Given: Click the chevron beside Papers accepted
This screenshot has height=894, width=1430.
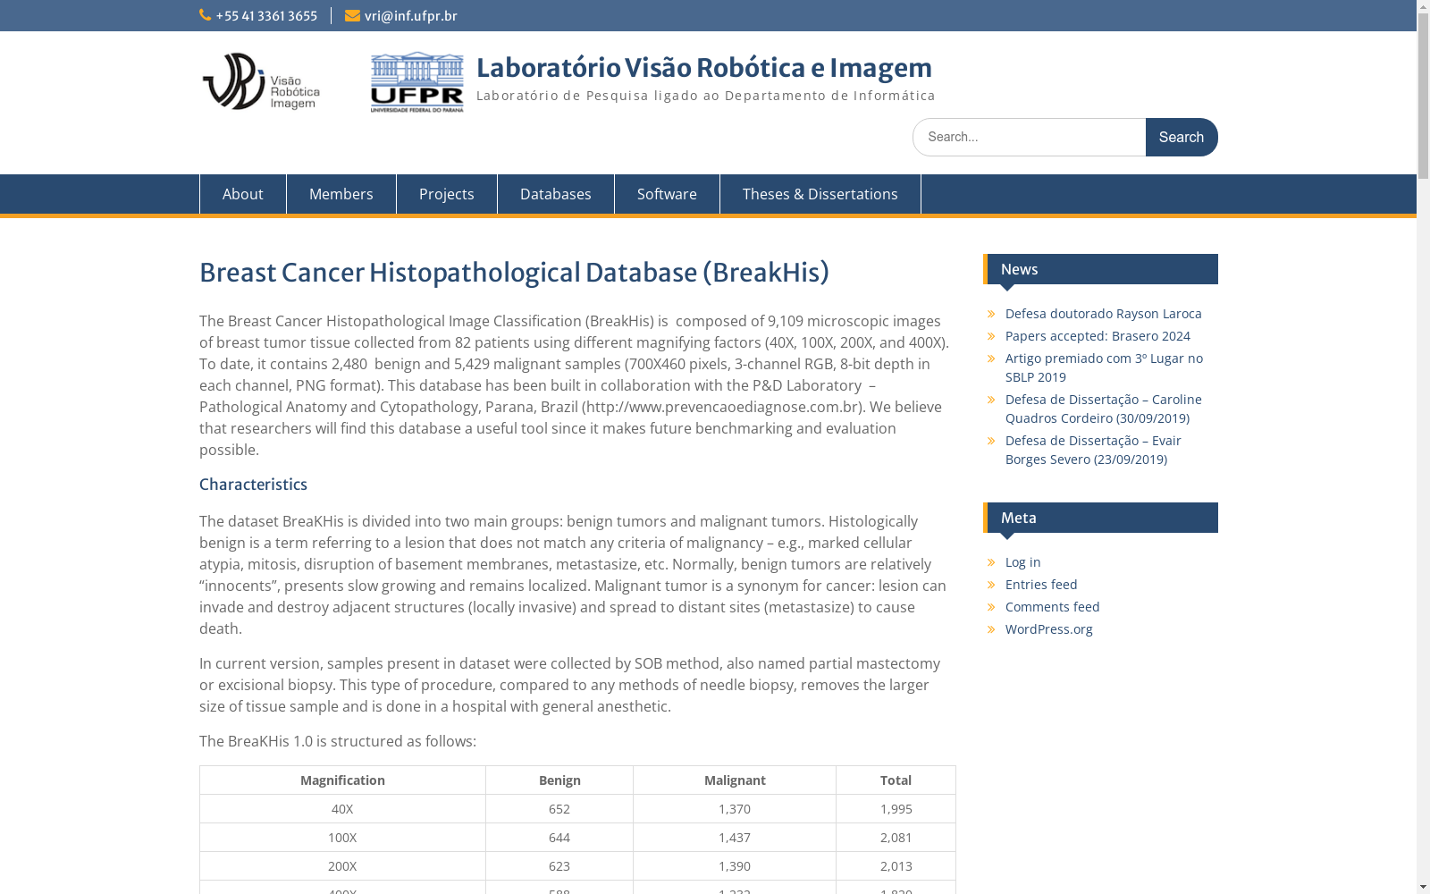Looking at the screenshot, I should 992,336.
